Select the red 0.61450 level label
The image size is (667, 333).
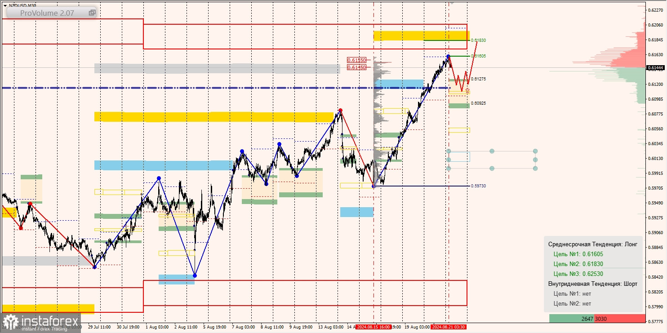[x=356, y=67]
